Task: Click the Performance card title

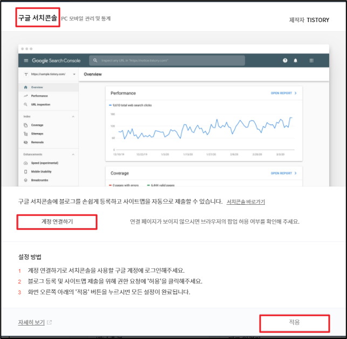Action: pyautogui.click(x=123, y=93)
